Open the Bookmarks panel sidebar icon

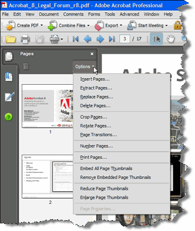[9, 77]
